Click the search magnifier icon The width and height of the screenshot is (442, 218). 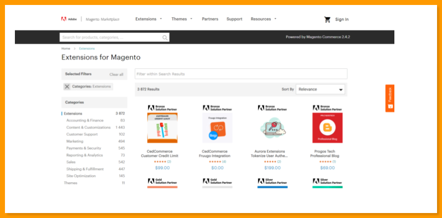165,38
